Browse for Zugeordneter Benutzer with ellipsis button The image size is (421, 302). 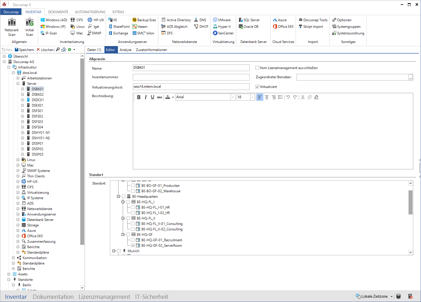coord(411,77)
